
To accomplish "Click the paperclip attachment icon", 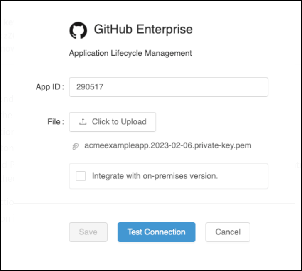I will pos(75,146).
